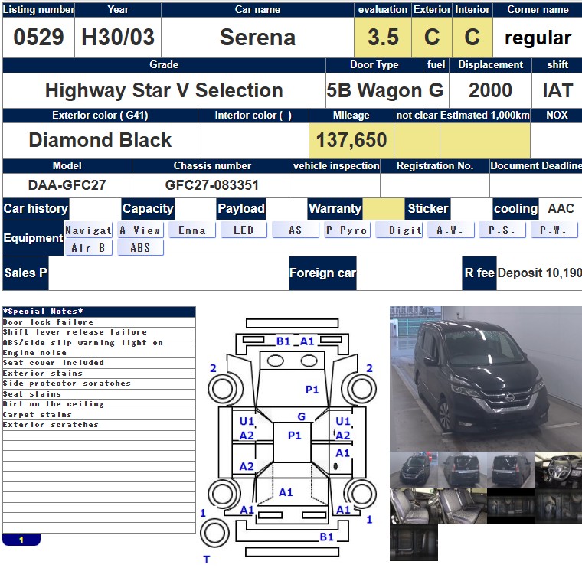The width and height of the screenshot is (582, 581).
Task: Click the 'Equipment' label
Action: (33, 238)
